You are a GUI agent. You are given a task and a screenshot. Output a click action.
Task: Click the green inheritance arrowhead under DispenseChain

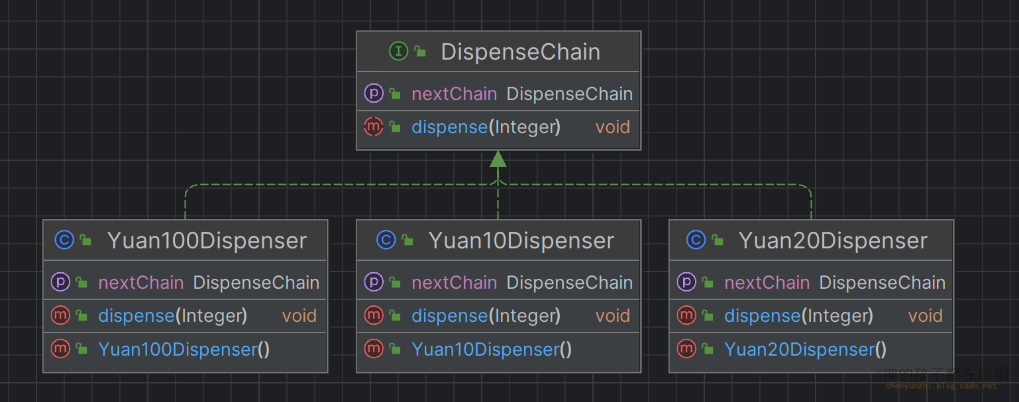498,158
